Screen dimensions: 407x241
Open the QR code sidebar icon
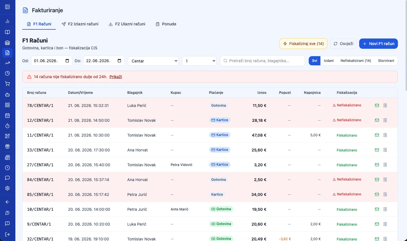7,136
